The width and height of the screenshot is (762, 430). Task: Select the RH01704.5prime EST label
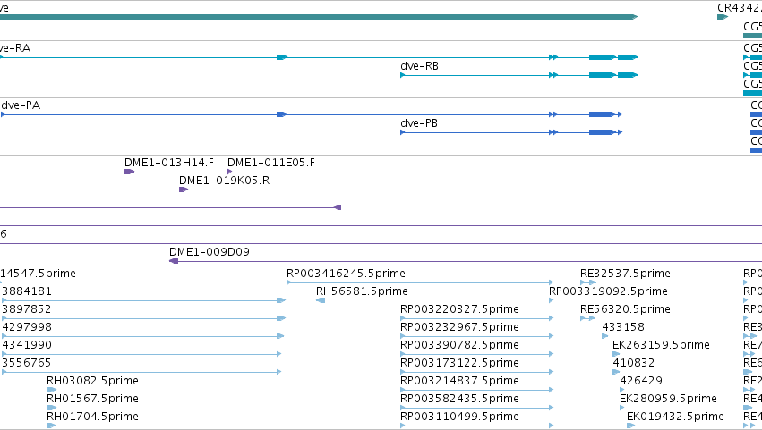click(92, 417)
